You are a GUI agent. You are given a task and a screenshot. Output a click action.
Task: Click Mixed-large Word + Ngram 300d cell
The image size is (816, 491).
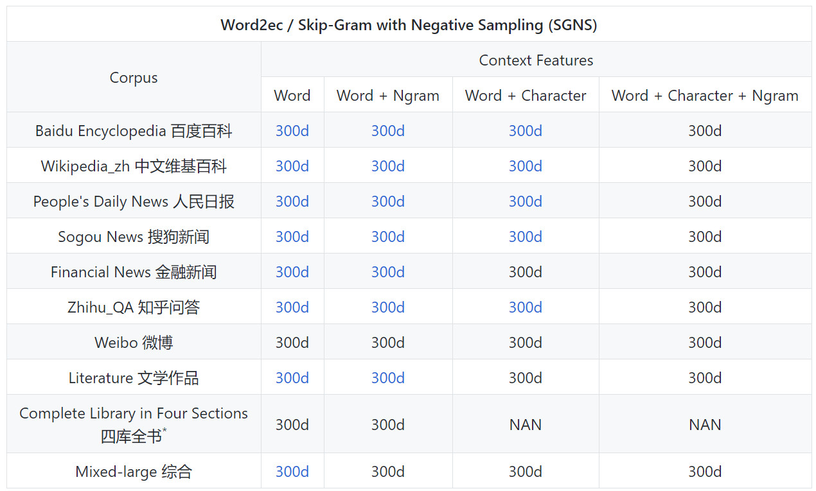[388, 472]
